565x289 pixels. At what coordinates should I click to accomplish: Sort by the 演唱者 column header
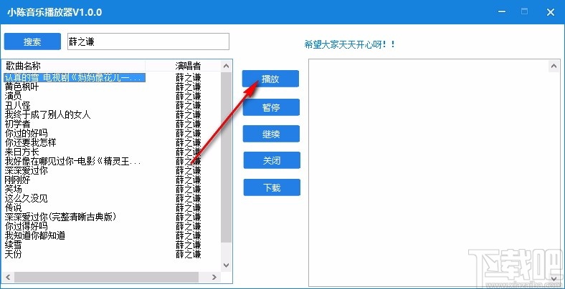tap(188, 66)
